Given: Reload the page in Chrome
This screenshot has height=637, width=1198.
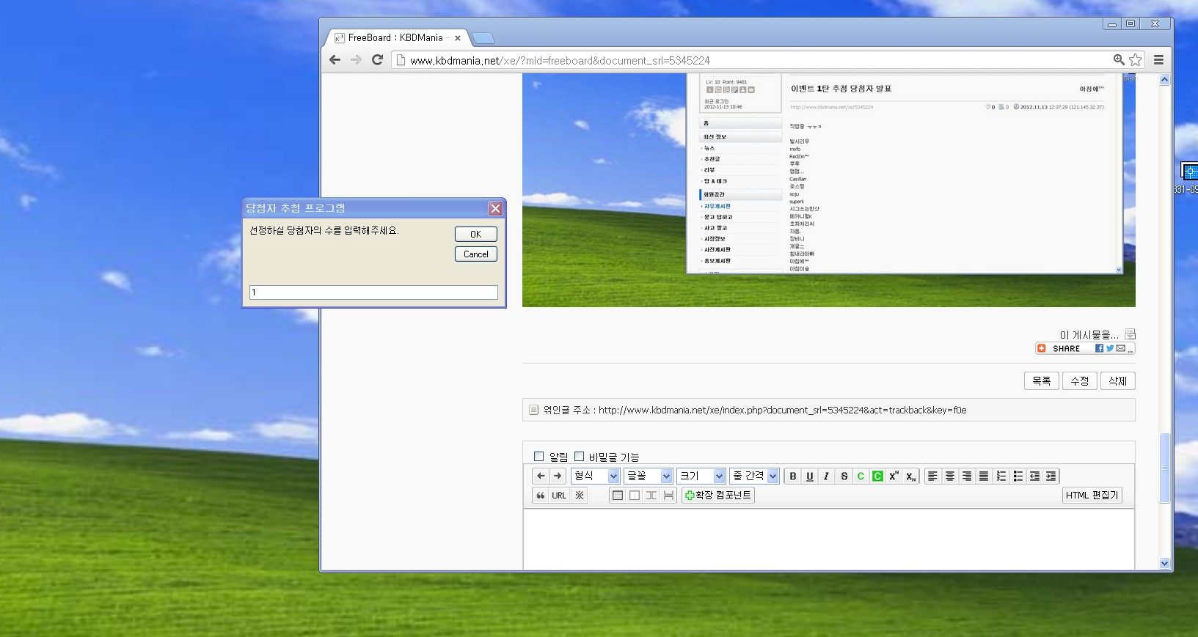Looking at the screenshot, I should 377,60.
